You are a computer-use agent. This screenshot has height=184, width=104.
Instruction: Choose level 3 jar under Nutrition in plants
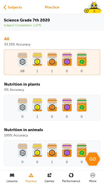click(67, 105)
